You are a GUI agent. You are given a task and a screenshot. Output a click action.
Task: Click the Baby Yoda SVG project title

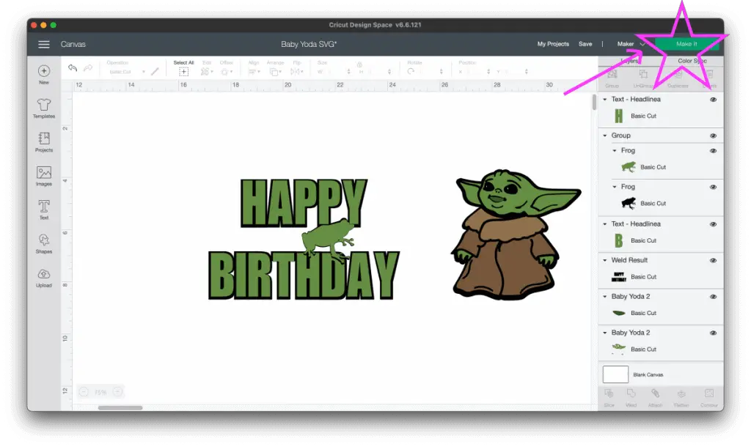309,44
